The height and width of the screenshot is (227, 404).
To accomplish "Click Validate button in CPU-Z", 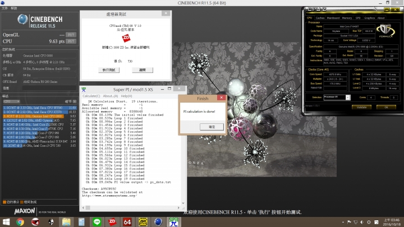I will (361, 107).
